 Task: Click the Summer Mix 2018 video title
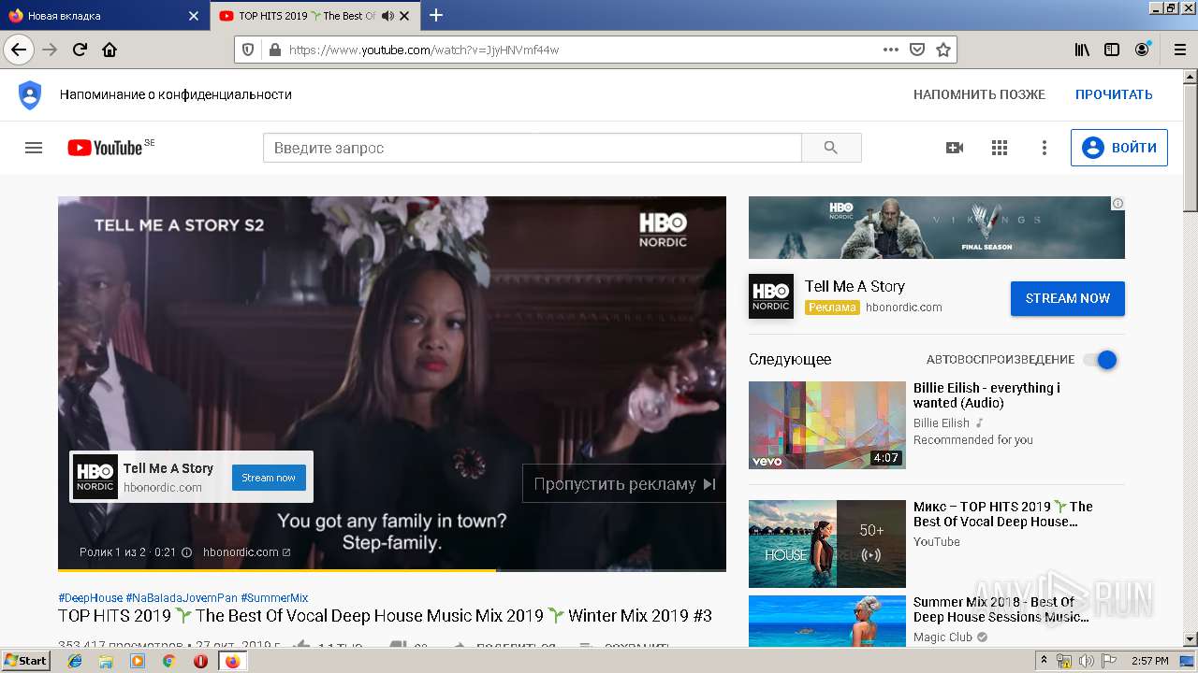[x=1001, y=609]
